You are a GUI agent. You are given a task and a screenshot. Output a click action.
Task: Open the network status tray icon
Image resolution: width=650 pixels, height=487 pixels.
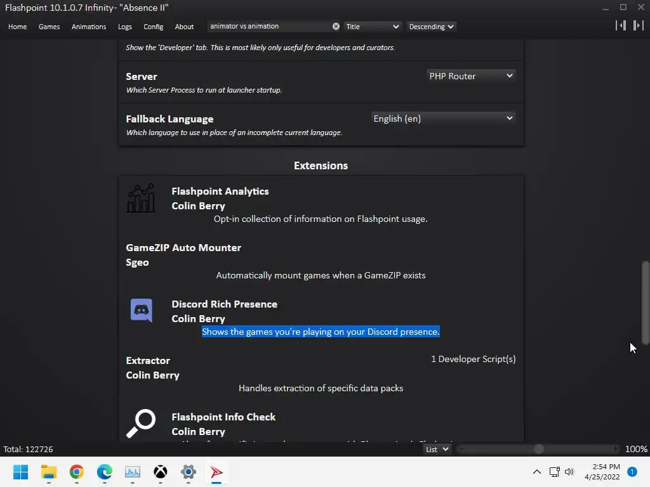tap(554, 472)
